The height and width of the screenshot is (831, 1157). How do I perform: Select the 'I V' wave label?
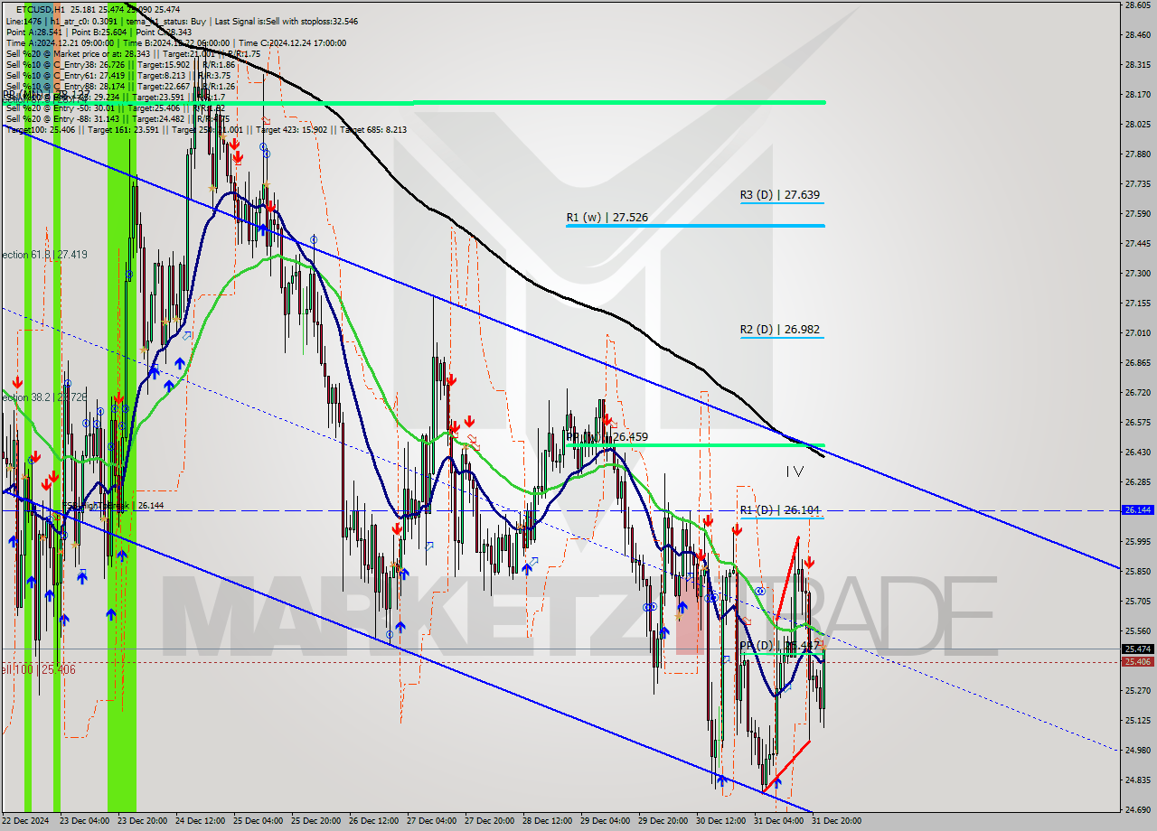click(795, 471)
